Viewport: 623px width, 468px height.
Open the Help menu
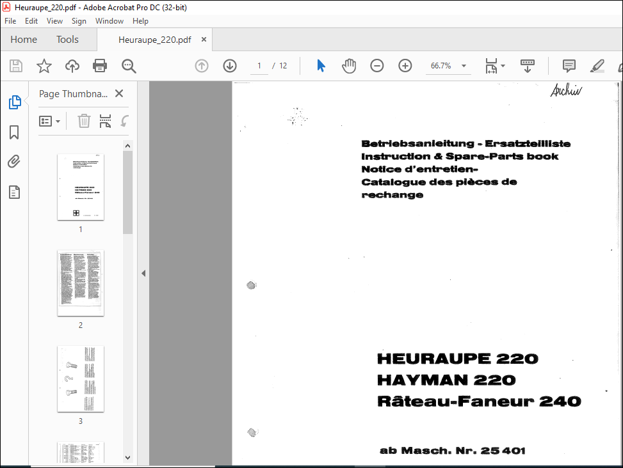(140, 21)
